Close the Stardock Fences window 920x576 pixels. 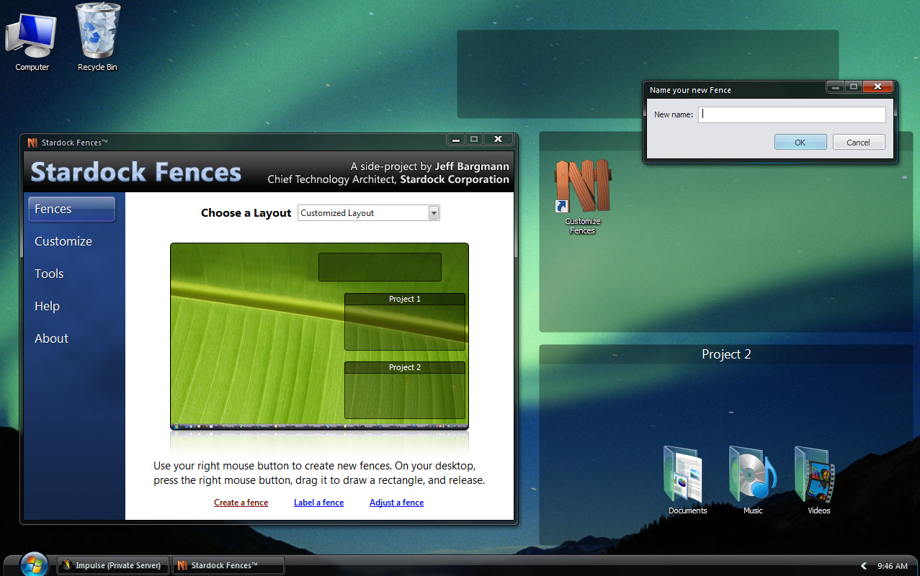tap(498, 139)
